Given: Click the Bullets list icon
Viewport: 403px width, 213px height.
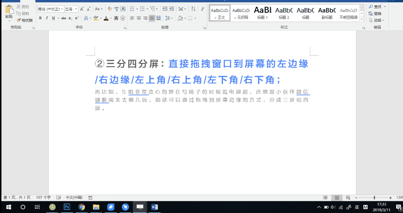Looking at the screenshot, I should point(132,9).
